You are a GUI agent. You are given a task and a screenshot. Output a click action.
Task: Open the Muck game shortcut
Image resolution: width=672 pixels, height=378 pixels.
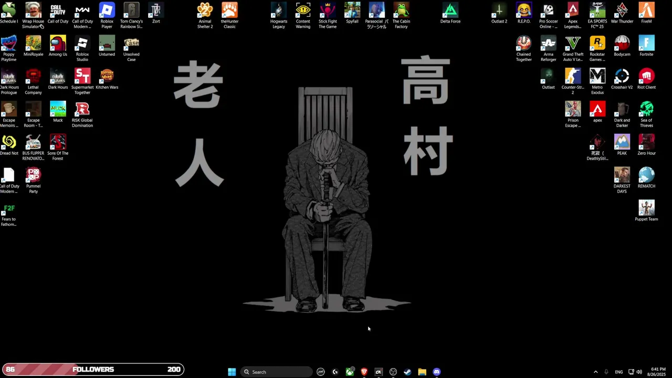58,112
